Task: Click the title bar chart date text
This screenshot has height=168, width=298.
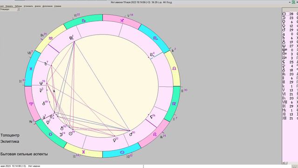Action: tap(141, 2)
